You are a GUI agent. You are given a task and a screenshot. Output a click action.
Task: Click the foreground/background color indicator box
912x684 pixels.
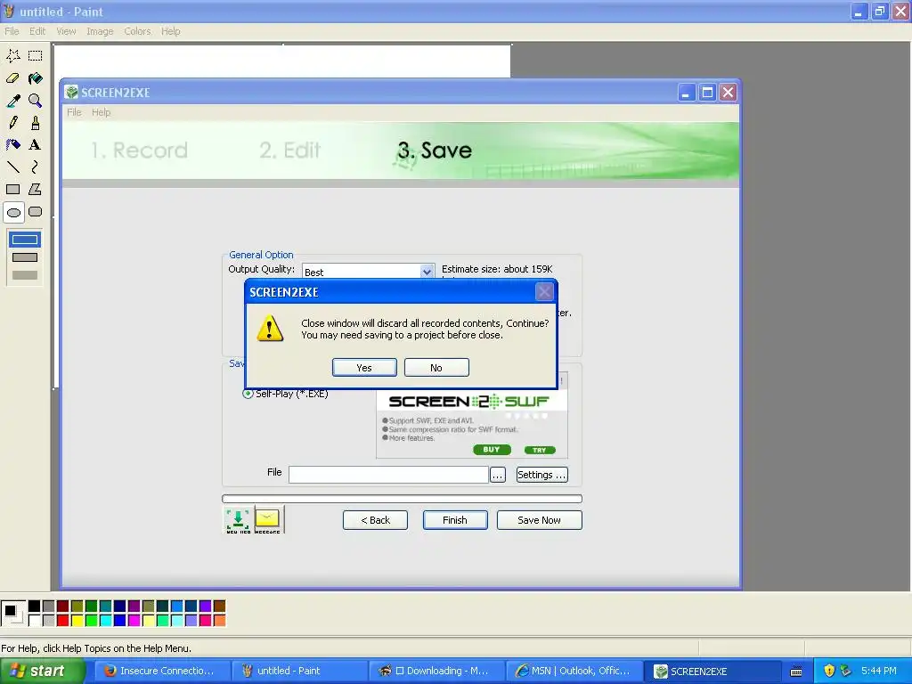[12, 613]
